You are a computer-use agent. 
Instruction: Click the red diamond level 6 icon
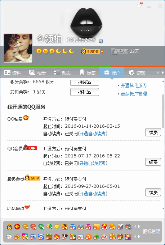(33, 227)
